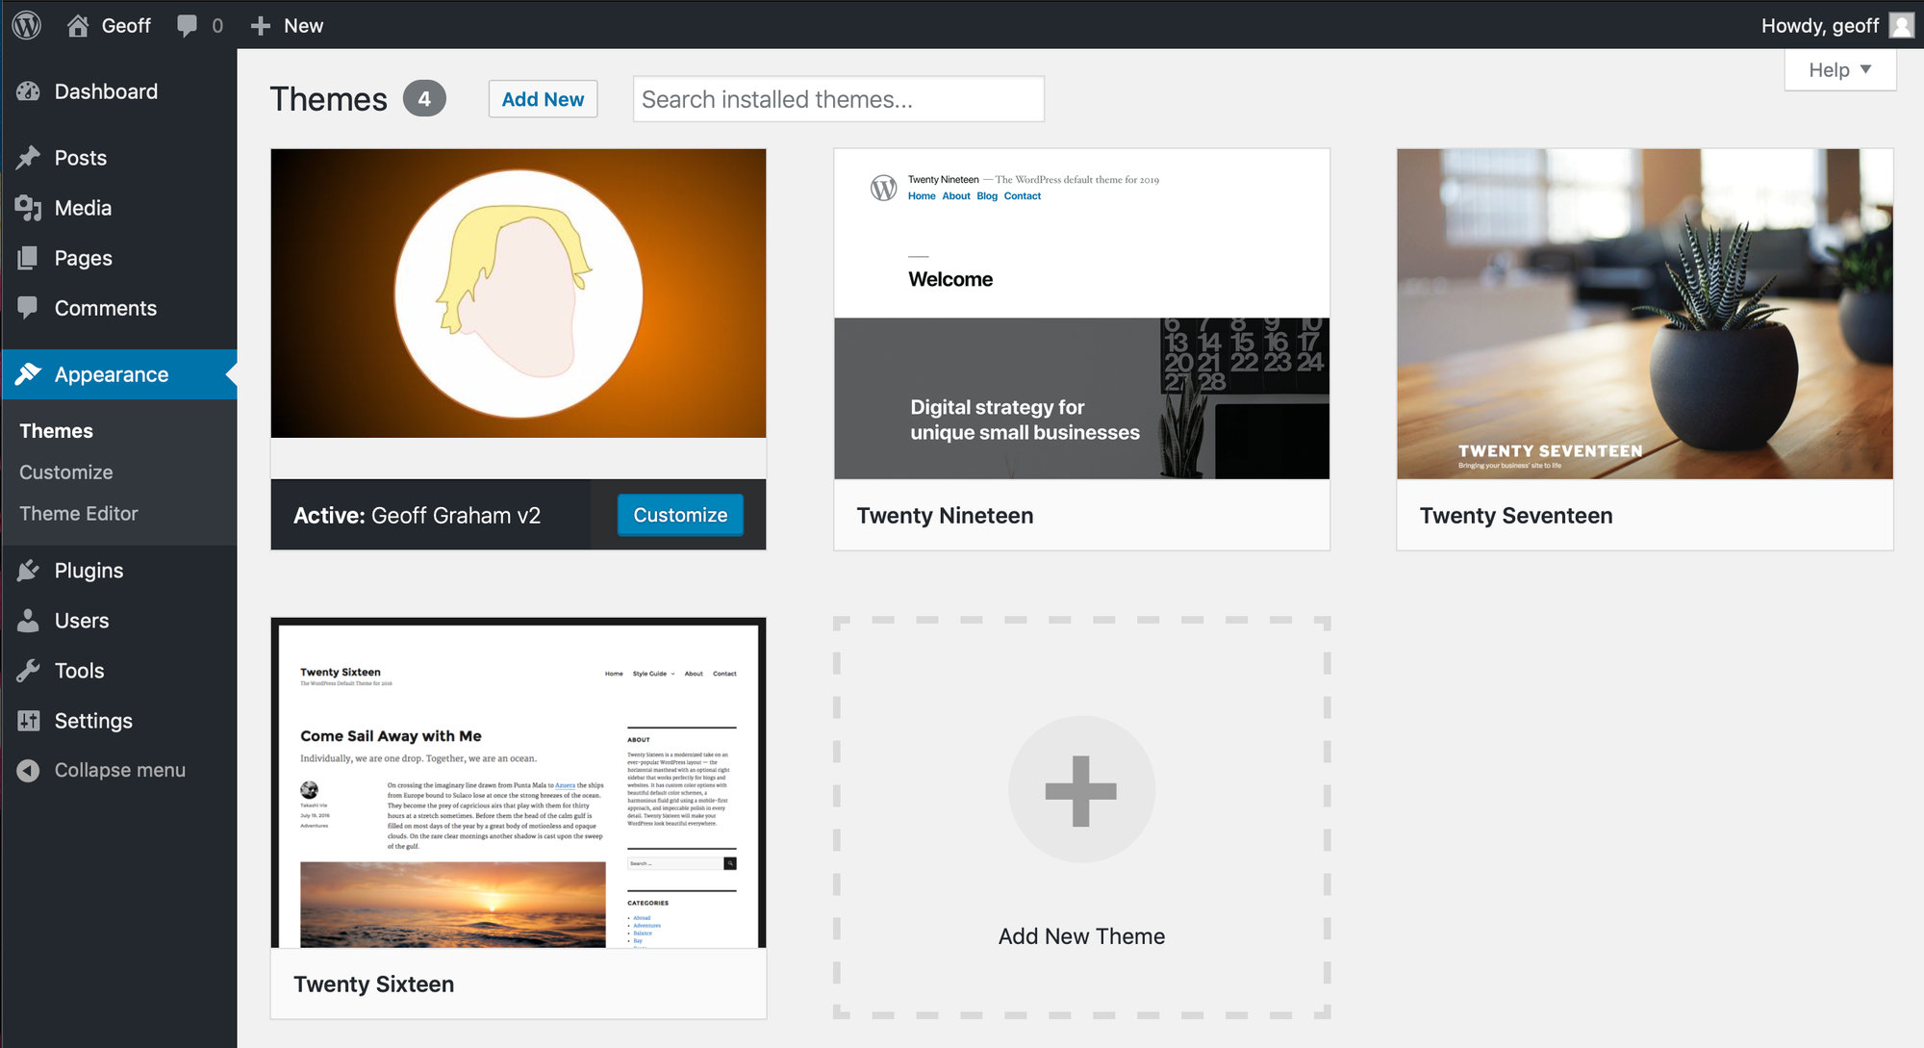This screenshot has width=1924, height=1048.
Task: Select the Dashboard icon in the sidebar
Action: pos(27,90)
